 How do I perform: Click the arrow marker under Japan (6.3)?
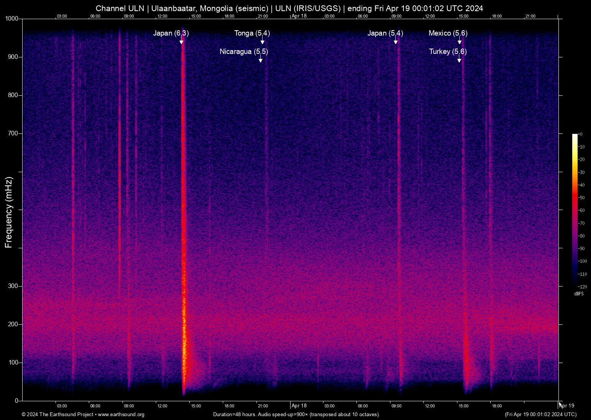pos(181,41)
